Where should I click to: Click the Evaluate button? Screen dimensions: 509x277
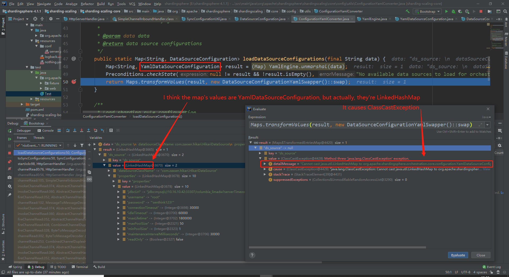click(x=458, y=255)
